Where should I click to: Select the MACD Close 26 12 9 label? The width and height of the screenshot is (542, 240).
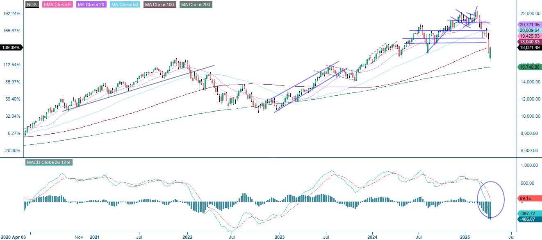[x=48, y=162]
